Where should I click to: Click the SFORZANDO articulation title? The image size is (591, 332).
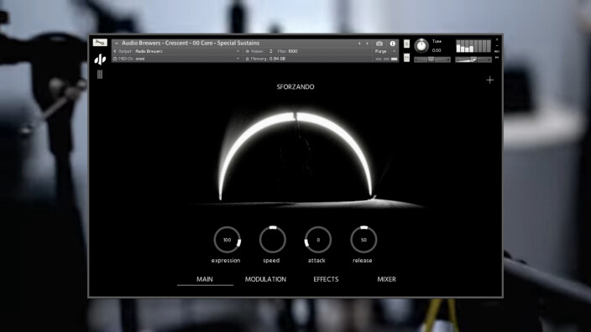coord(295,87)
